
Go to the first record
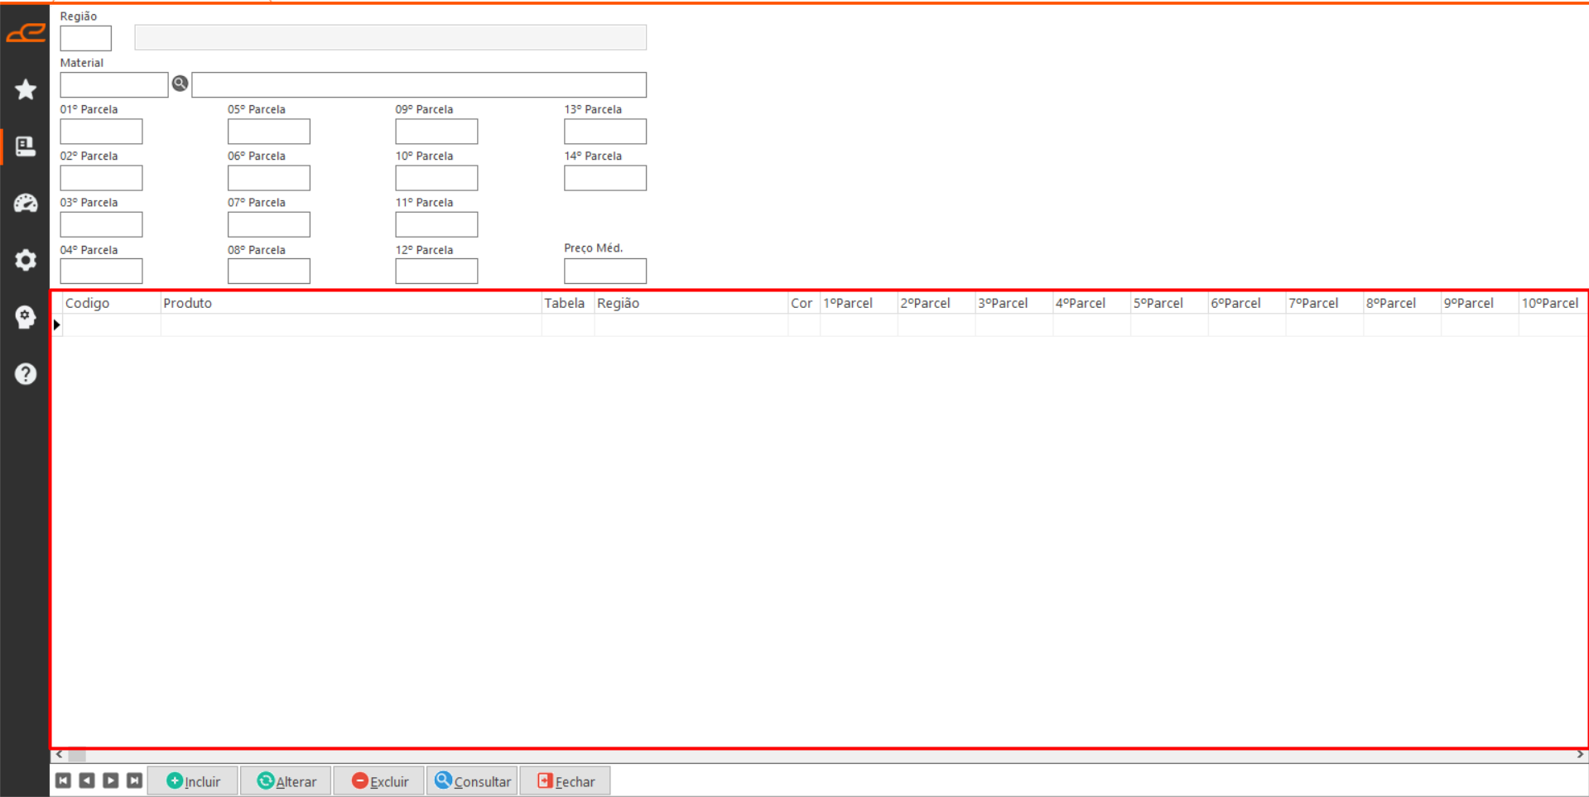pos(63,780)
